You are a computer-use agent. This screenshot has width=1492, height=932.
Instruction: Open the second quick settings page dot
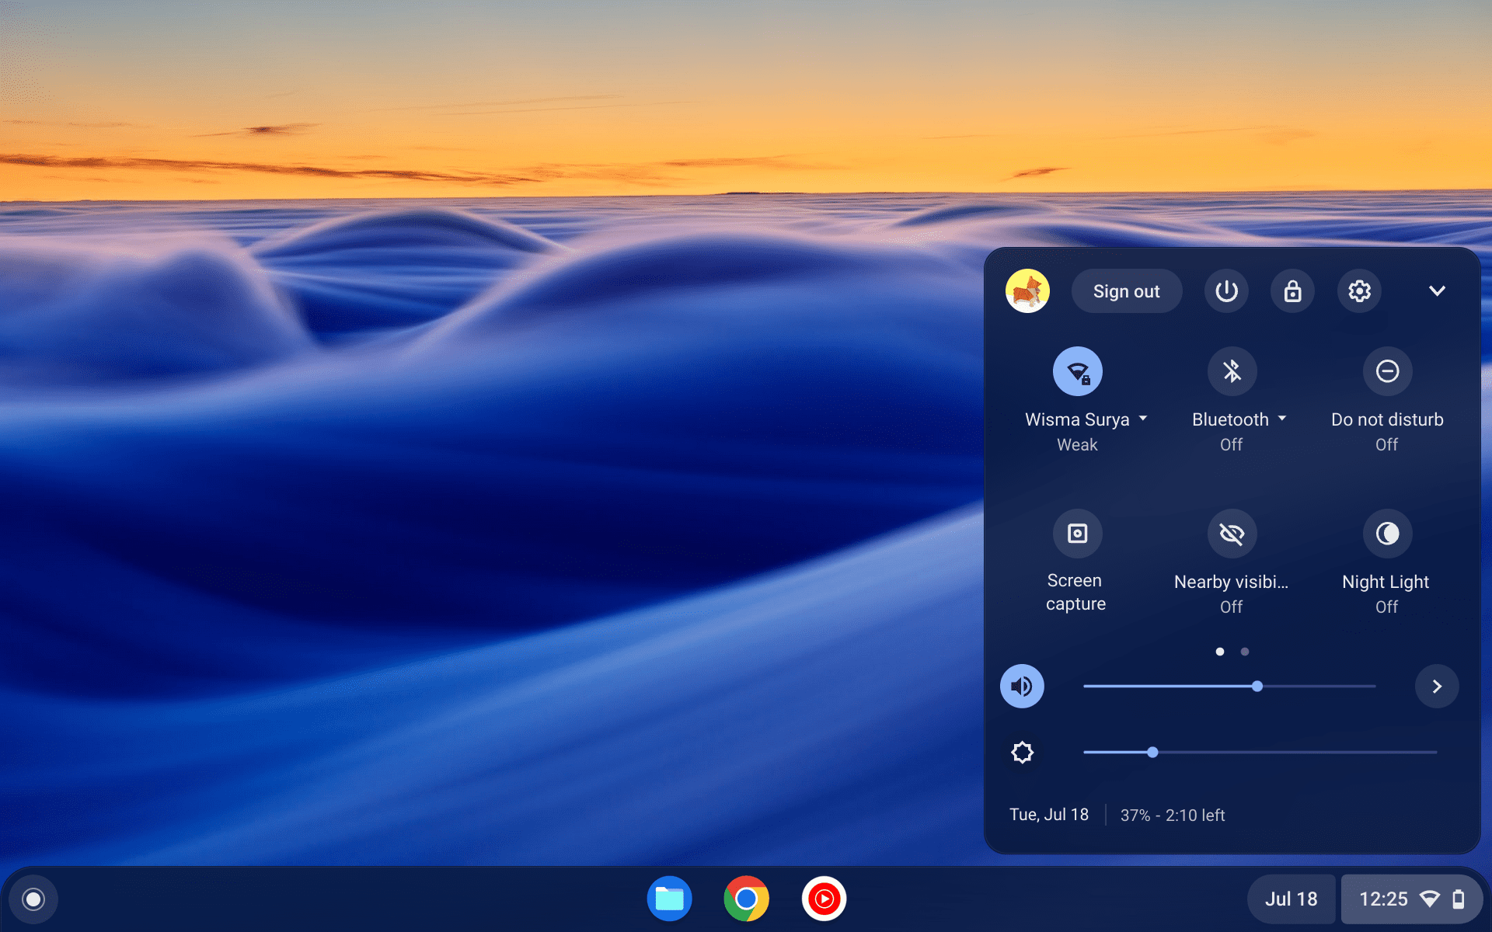1244,652
